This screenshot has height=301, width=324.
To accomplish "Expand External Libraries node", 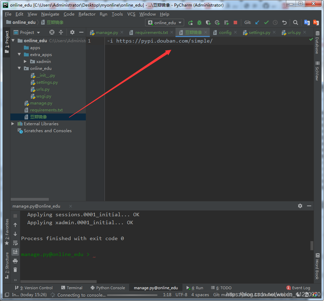I will click(13, 124).
